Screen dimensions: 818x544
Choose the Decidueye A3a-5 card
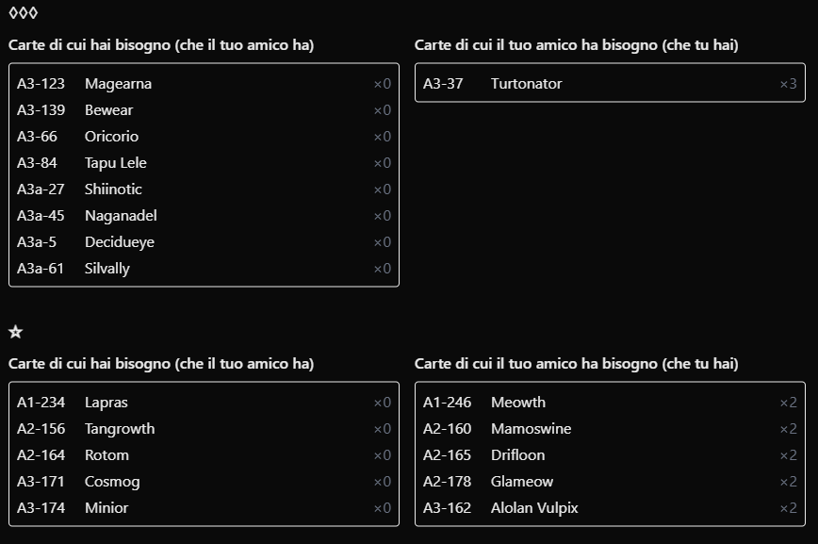[x=204, y=242]
